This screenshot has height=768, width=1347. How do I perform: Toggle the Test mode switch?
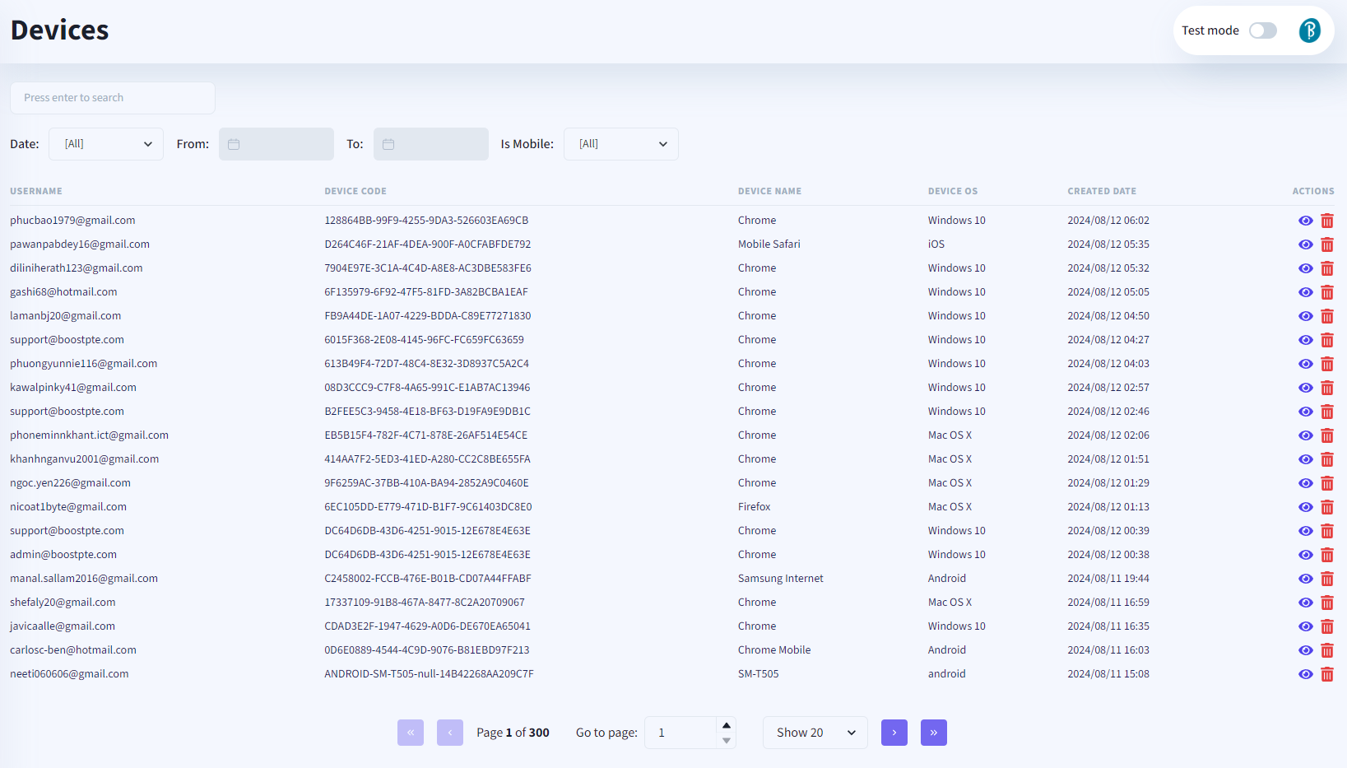(x=1262, y=30)
